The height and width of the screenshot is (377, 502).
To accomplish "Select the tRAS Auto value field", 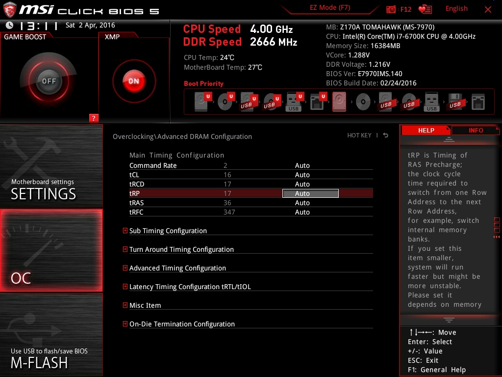I will [x=302, y=203].
